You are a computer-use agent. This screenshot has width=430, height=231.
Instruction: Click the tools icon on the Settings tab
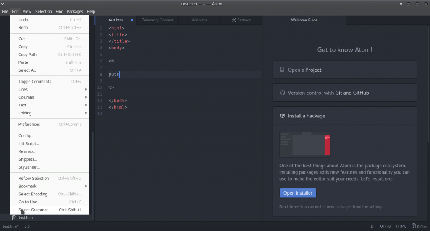[234, 20]
